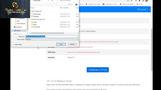
Task: Open the http://repairfilebd bookmark
Action: click(x=127, y=4)
